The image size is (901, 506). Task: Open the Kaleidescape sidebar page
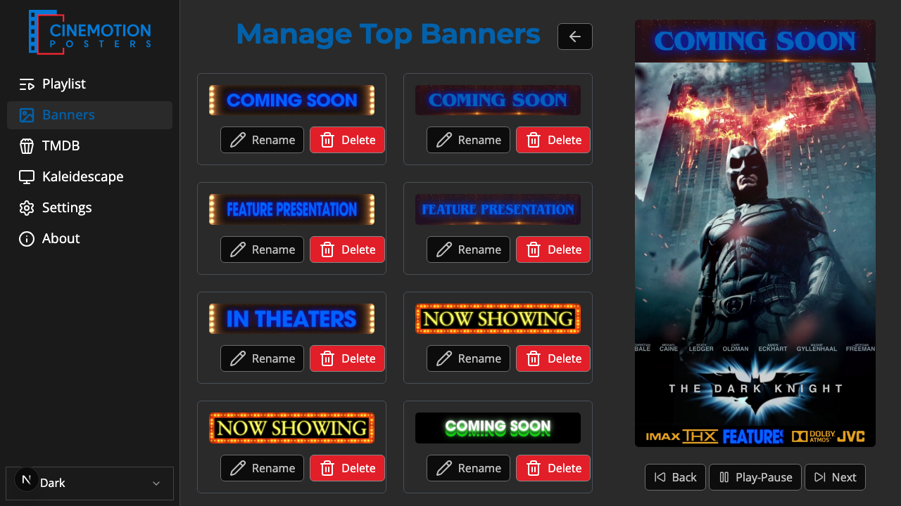(89, 177)
